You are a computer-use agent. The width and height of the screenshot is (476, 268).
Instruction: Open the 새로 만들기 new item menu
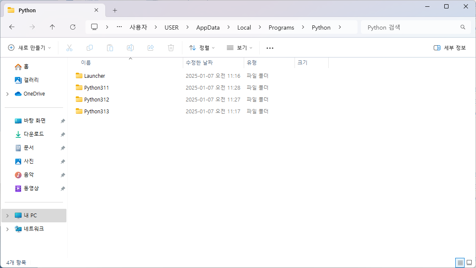(30, 48)
